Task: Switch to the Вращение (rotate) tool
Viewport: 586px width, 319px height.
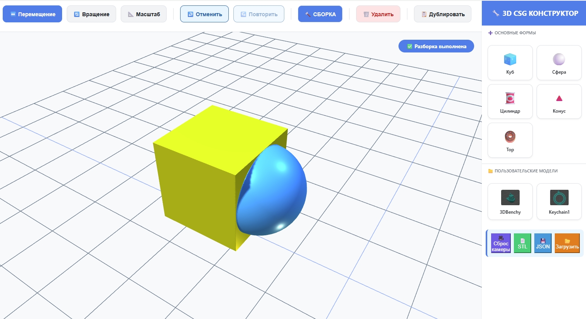Action: click(x=91, y=14)
